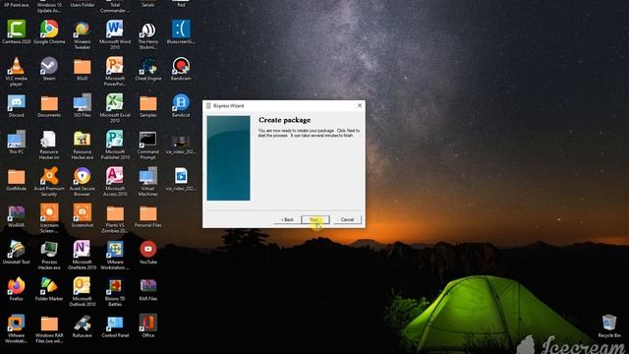Select the Microsoft Outlook 2010 icon

pos(83,286)
